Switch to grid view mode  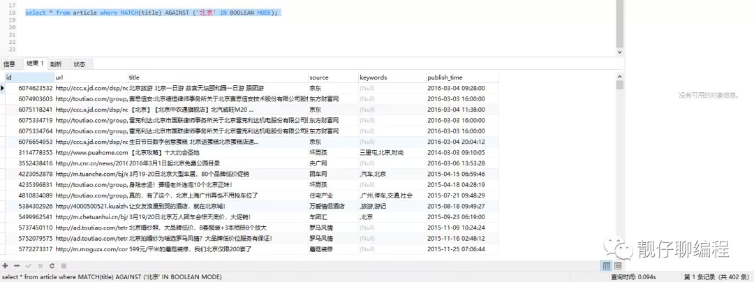coord(606,266)
